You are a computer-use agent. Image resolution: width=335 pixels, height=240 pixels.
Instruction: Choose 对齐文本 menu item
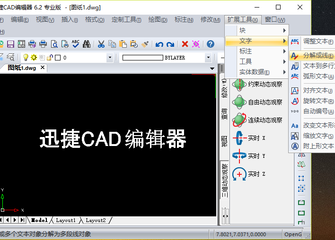pyautogui.click(x=312, y=91)
